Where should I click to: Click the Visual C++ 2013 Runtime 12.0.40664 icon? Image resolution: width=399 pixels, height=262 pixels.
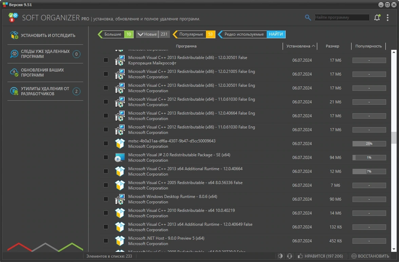tap(120, 171)
